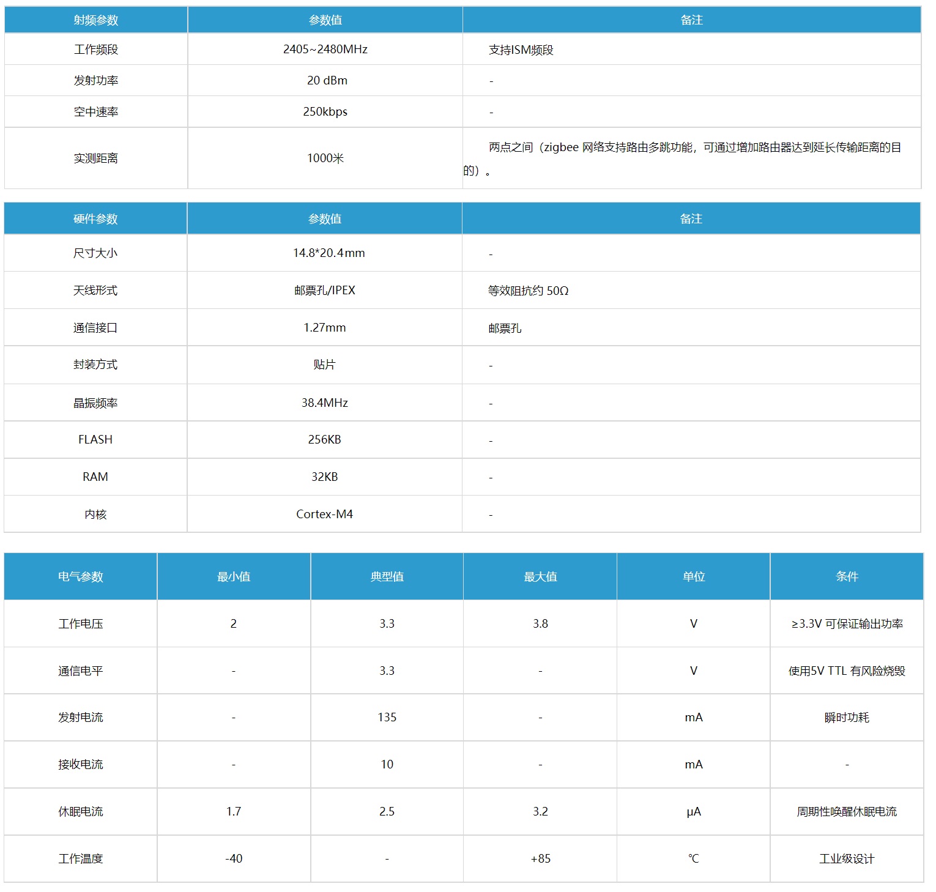Select the 10 receive current value
936x892 pixels.
[x=387, y=764]
